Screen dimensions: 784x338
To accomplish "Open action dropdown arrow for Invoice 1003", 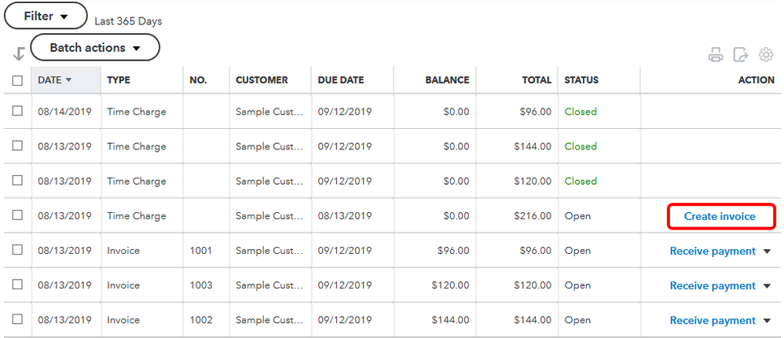I will pyautogui.click(x=768, y=286).
